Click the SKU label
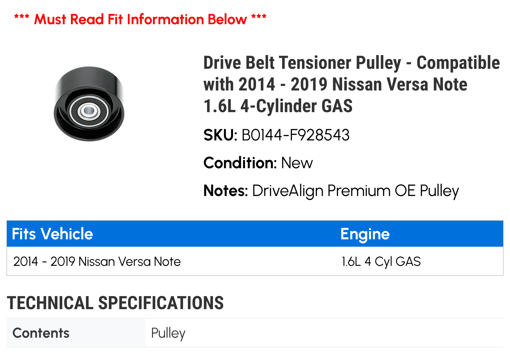 221,135
